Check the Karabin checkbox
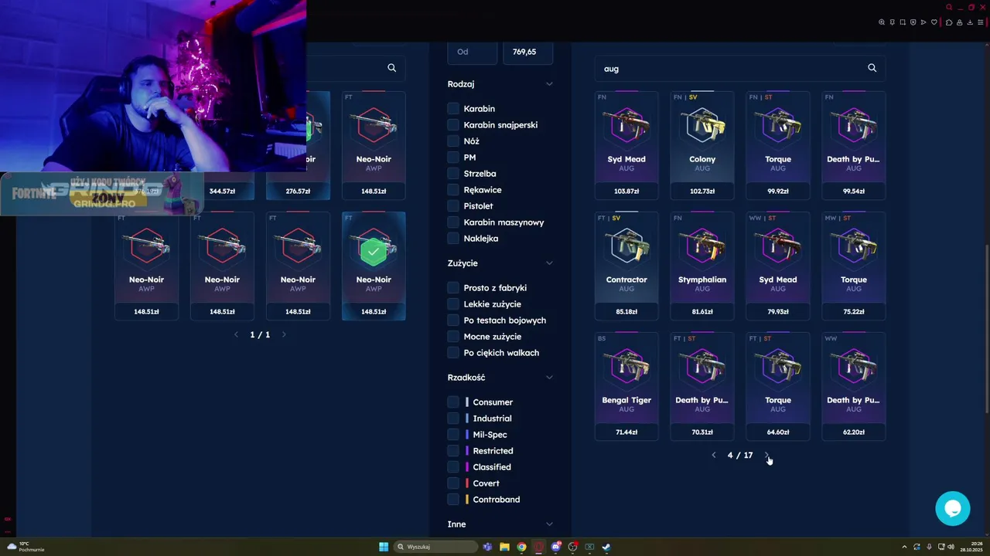Image resolution: width=990 pixels, height=556 pixels. 453,109
